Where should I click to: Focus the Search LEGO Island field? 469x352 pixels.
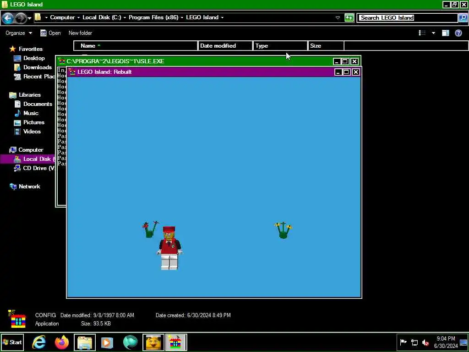407,18
